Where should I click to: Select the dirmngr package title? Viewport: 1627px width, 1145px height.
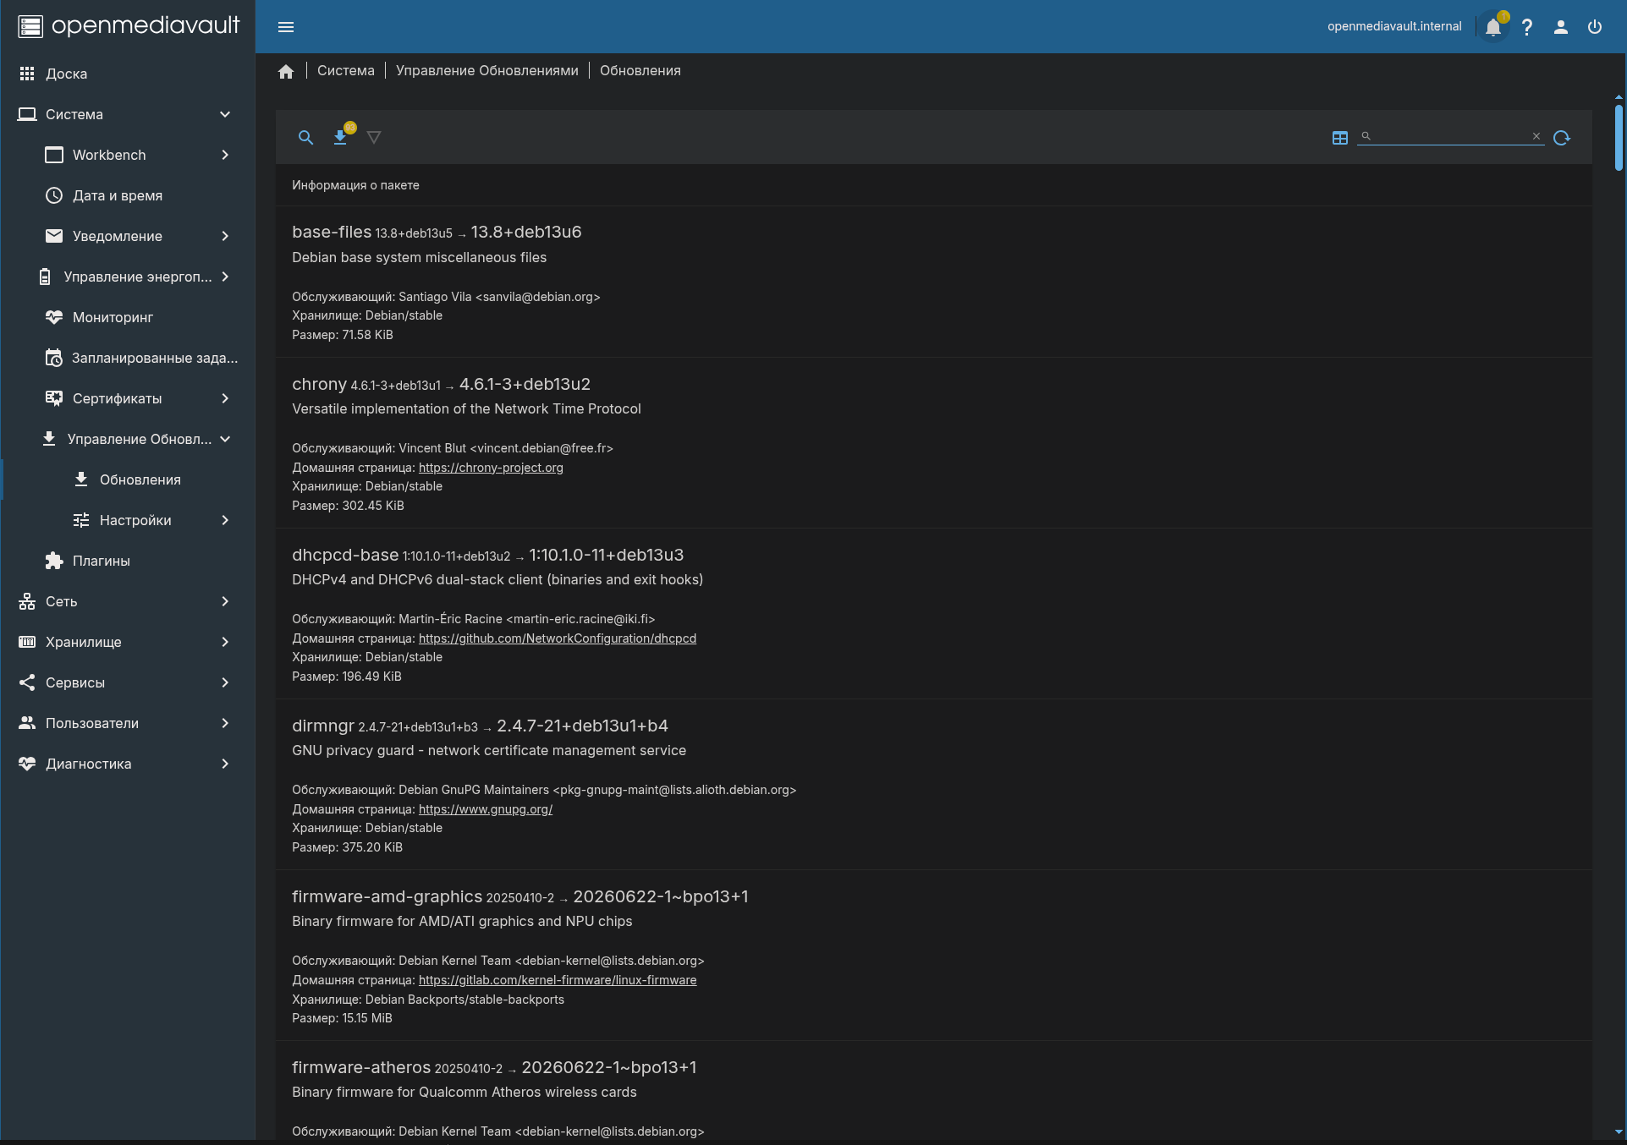point(323,726)
